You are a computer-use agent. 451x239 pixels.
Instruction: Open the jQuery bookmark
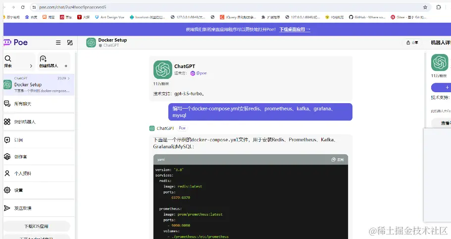click(238, 17)
